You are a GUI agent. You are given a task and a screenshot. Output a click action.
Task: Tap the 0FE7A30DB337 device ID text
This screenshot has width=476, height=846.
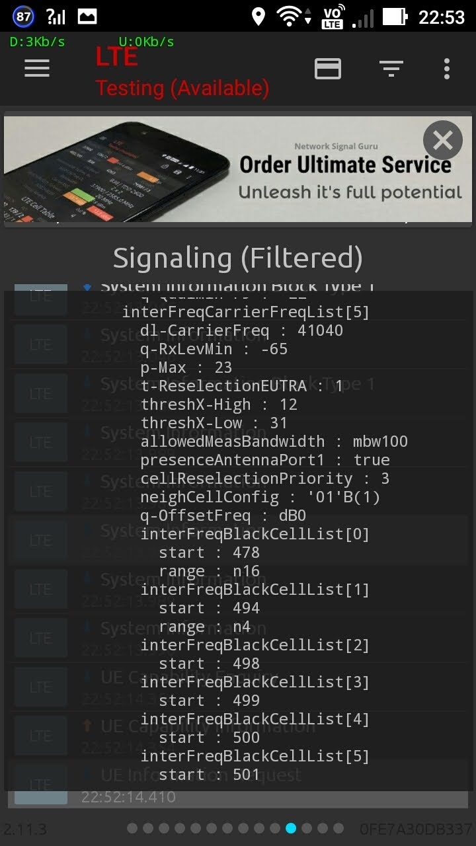[x=415, y=829]
